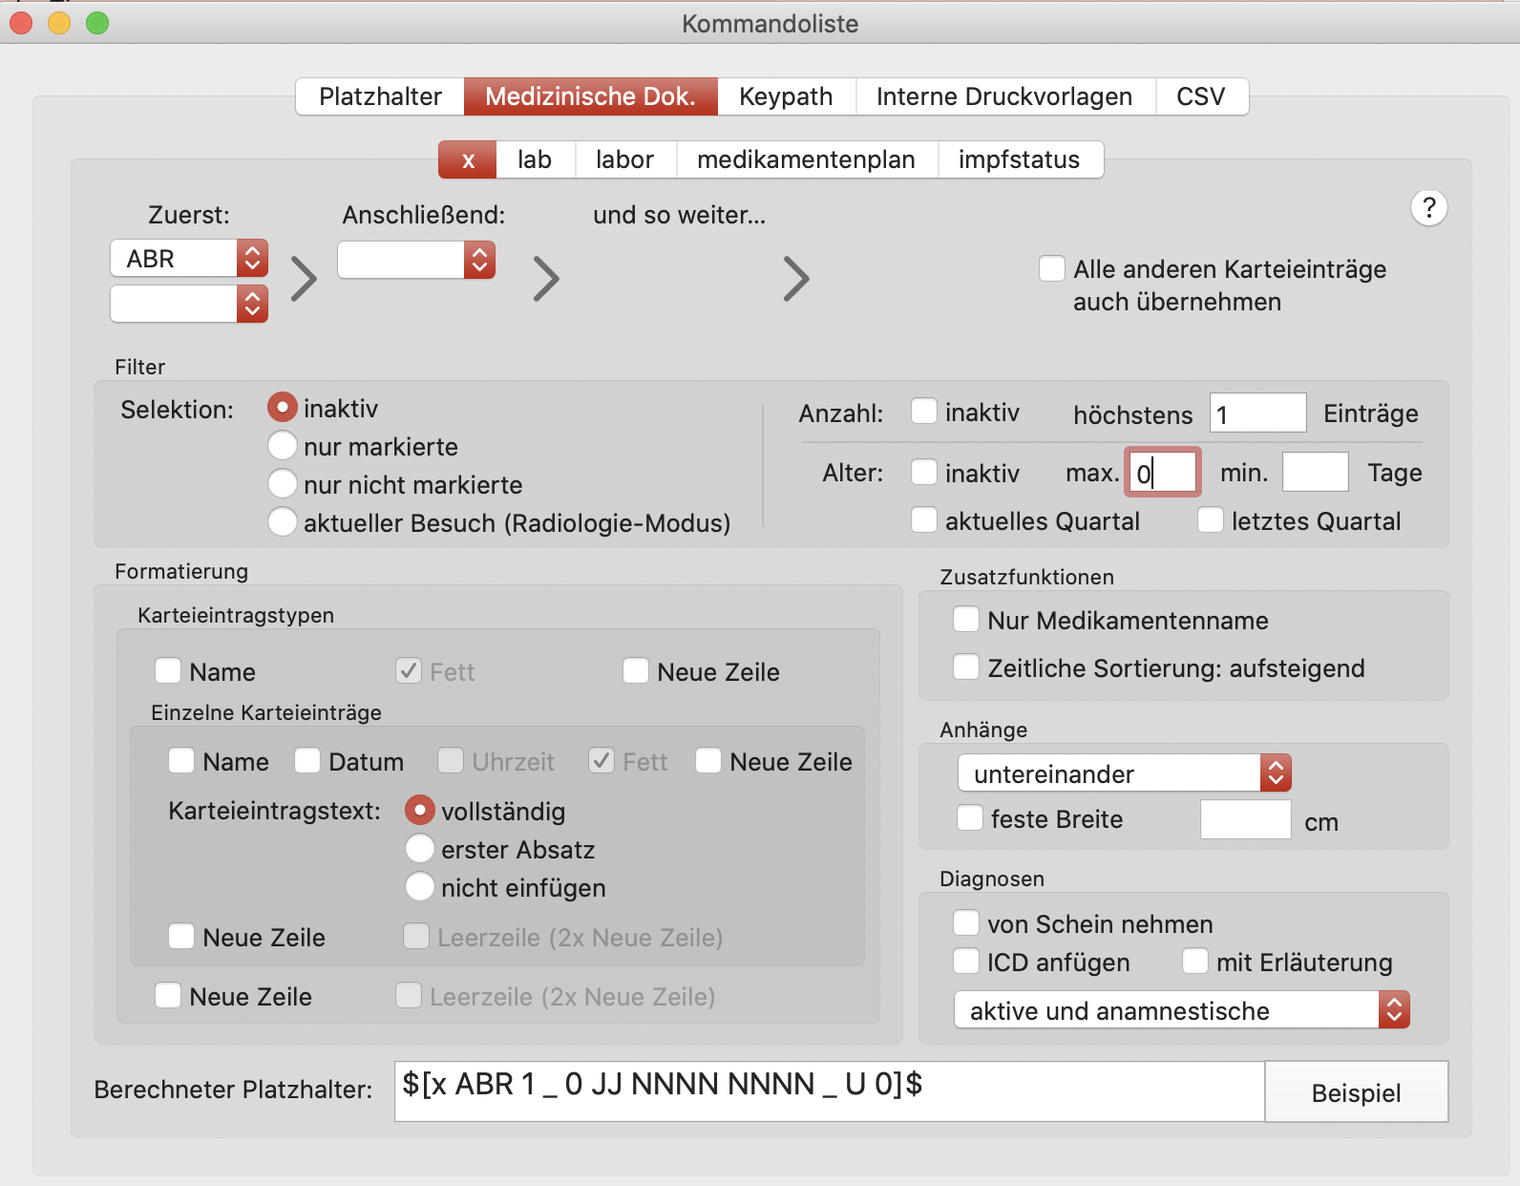Open the CSV tab
1520x1186 pixels.
[x=1201, y=96]
